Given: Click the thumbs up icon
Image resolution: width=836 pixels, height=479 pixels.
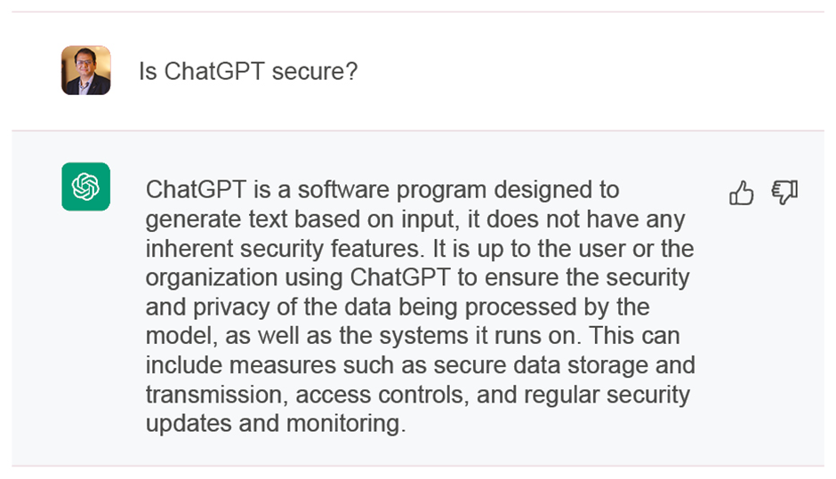Looking at the screenshot, I should pos(741,192).
